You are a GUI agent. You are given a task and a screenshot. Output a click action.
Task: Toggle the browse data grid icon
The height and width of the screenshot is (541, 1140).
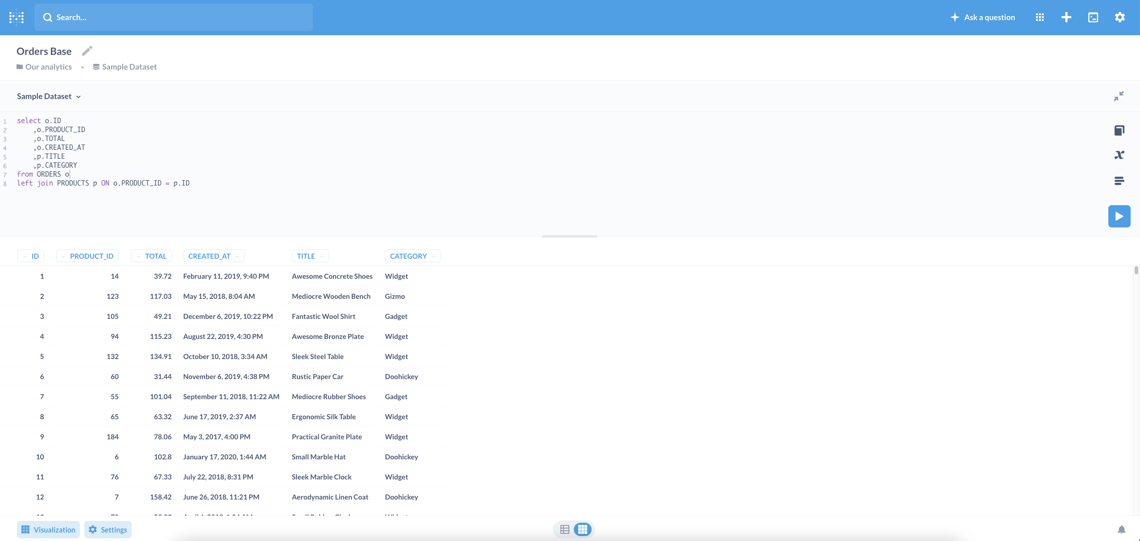(1040, 17)
